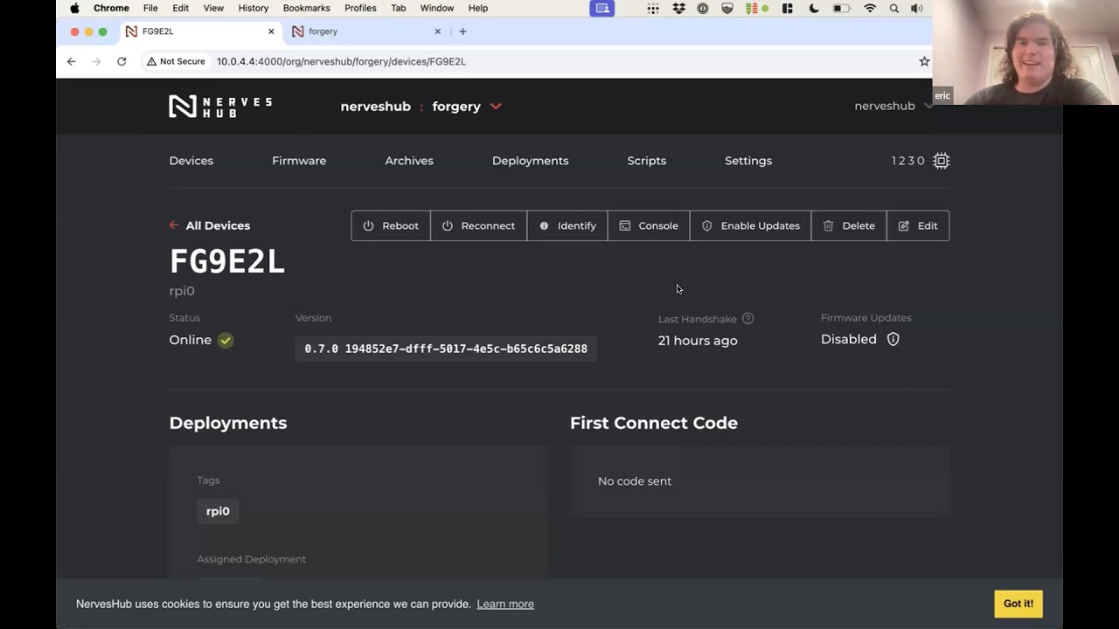Image resolution: width=1119 pixels, height=629 pixels.
Task: Click the browser Back arrow
Action: pos(72,61)
